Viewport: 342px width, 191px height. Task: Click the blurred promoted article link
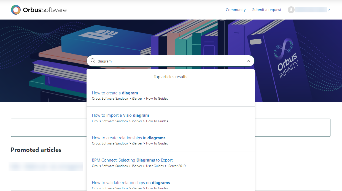(46, 167)
